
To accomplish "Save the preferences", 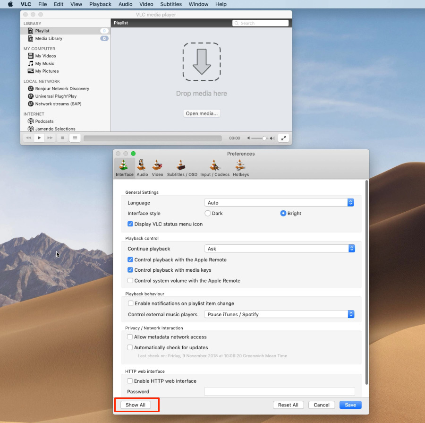I will click(x=350, y=405).
